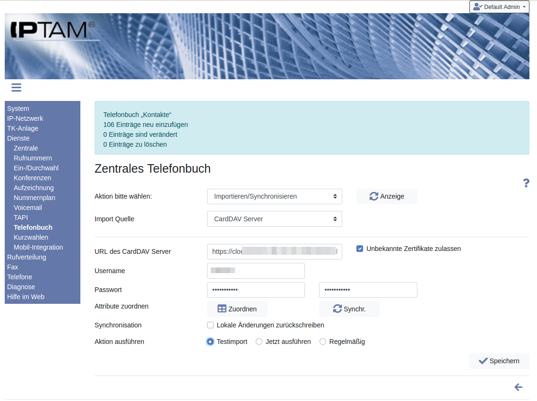
Task: Toggle Unbekannte Zertifikate zulassen checkbox
Action: click(x=360, y=249)
